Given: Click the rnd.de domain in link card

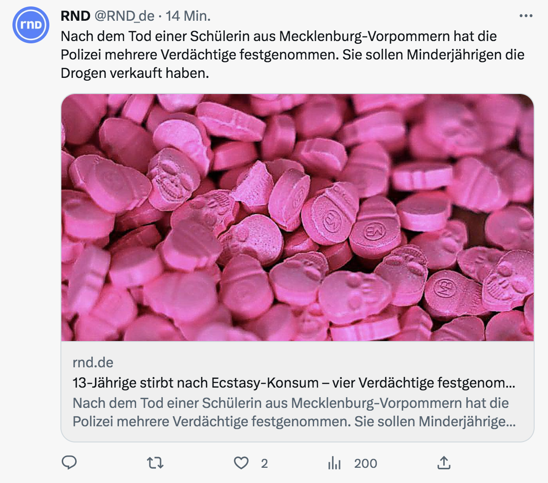Looking at the screenshot, I should pyautogui.click(x=93, y=362).
